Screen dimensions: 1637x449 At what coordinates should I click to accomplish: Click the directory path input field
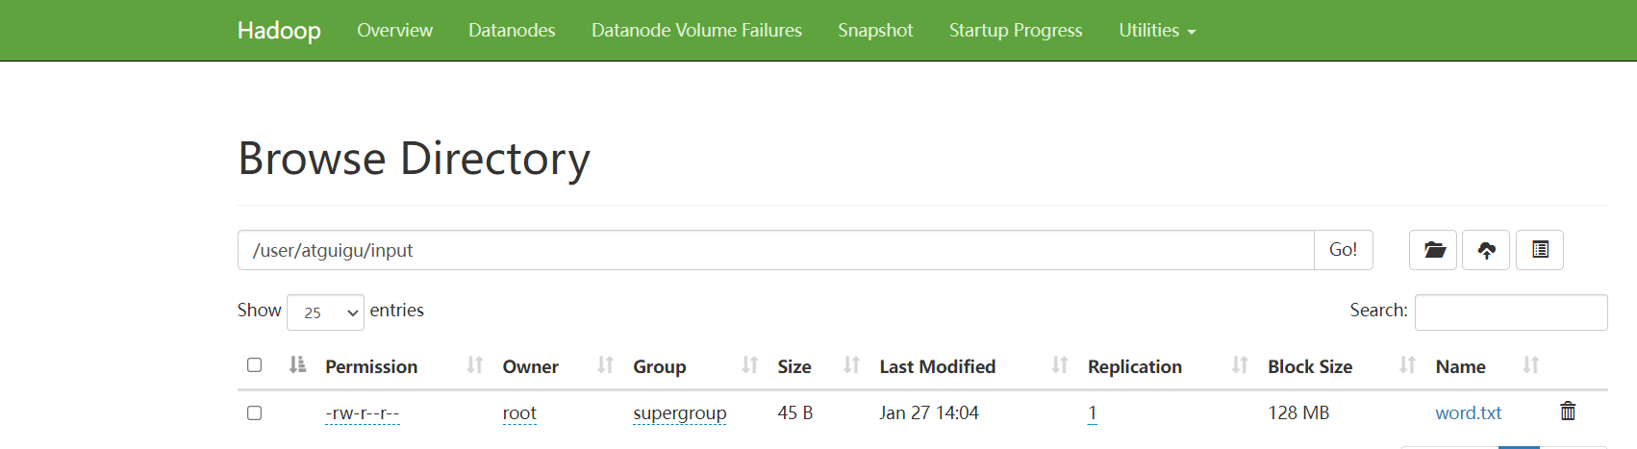pos(775,250)
